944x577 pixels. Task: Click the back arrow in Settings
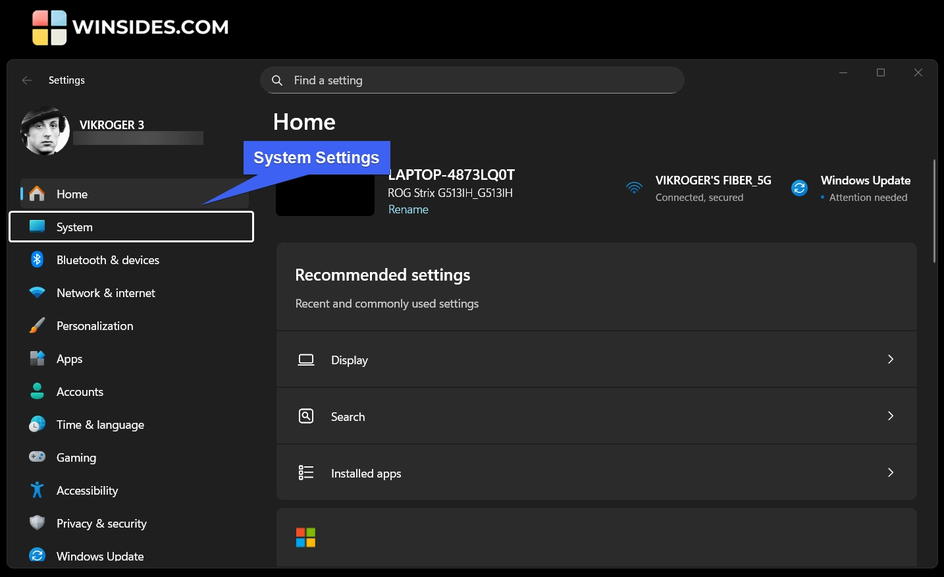point(26,80)
